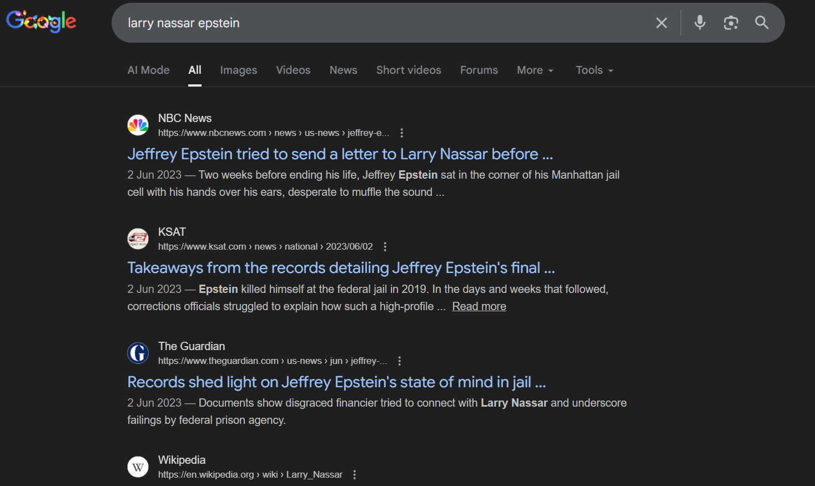Viewport: 815px width, 486px height.
Task: Click the NBC News site name
Action: 185,118
